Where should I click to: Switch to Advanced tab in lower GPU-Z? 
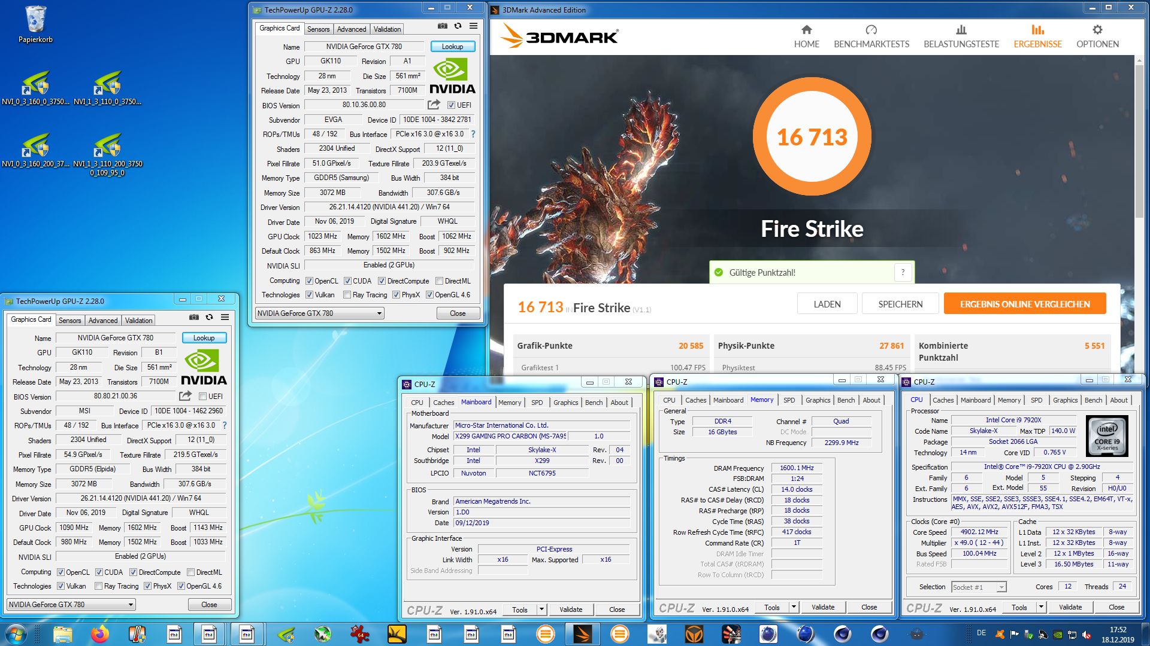(103, 321)
